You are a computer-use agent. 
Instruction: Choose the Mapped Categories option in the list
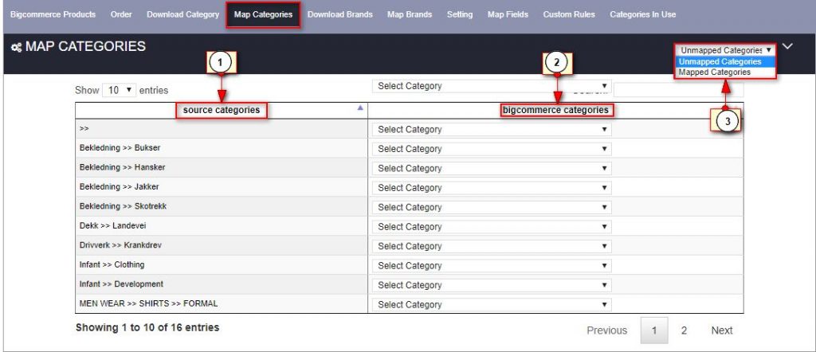[x=726, y=72]
